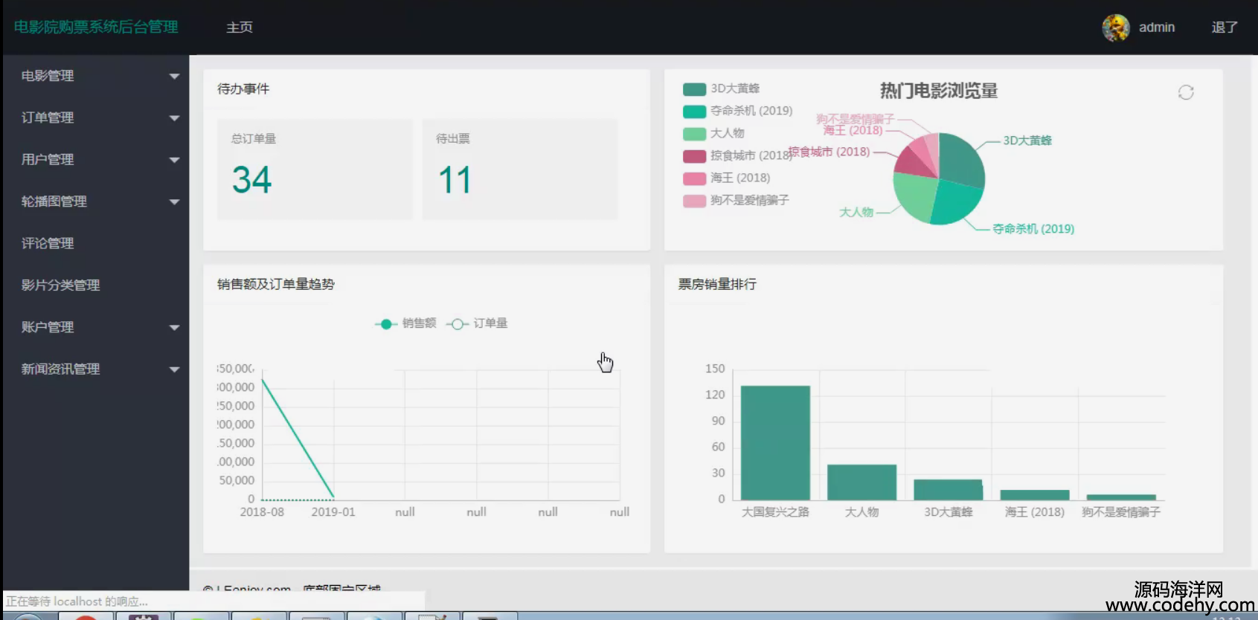The width and height of the screenshot is (1258, 620).
Task: Open the 轮播图管理 menu arrow
Action: pyautogui.click(x=174, y=202)
